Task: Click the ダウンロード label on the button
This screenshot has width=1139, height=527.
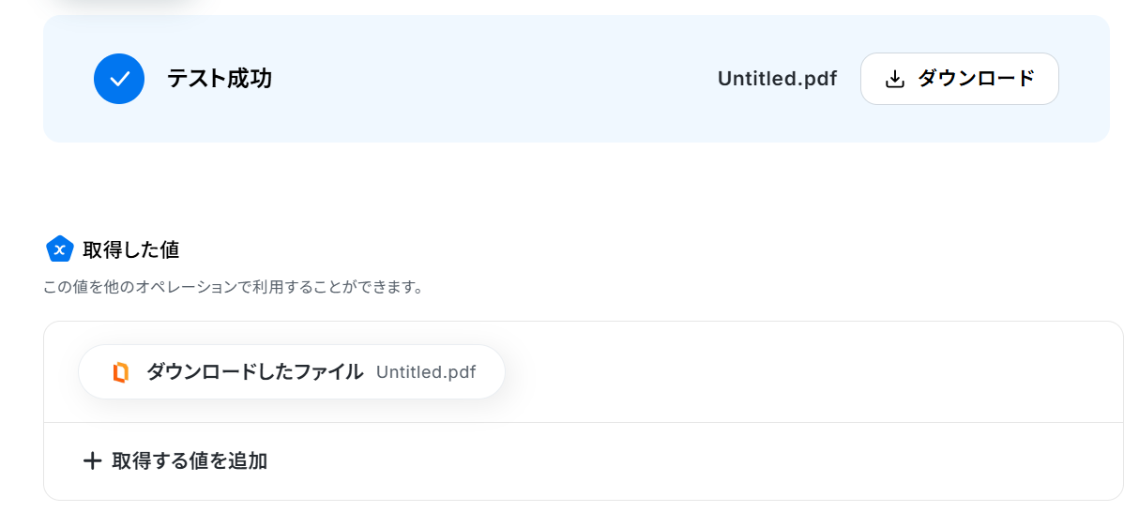Action: point(976,79)
